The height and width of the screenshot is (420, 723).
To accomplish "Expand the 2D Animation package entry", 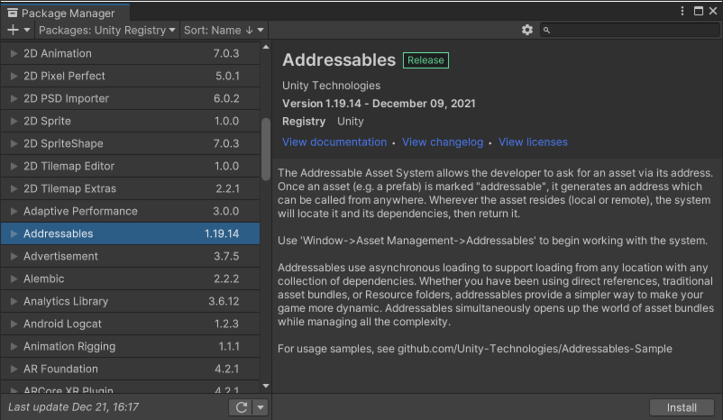I will click(14, 53).
